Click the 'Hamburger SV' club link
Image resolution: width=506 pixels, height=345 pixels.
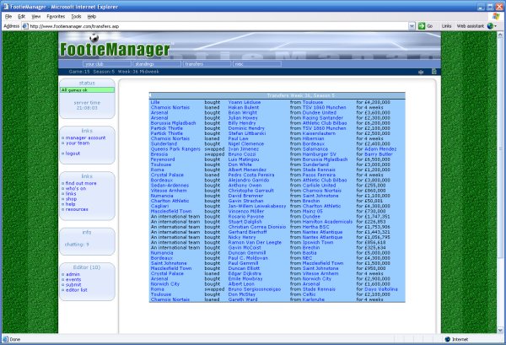click(319, 154)
